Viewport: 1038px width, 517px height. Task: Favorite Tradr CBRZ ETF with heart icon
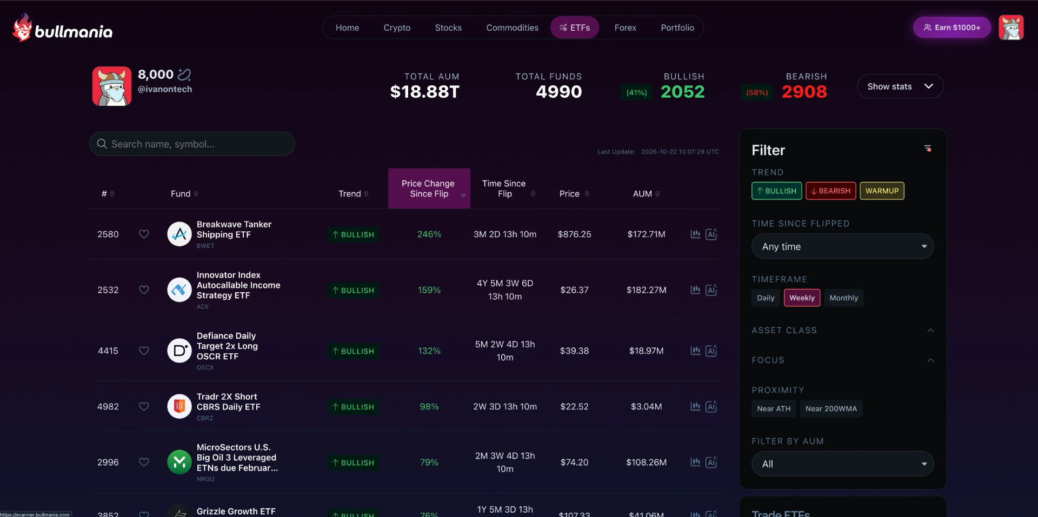[x=144, y=406]
